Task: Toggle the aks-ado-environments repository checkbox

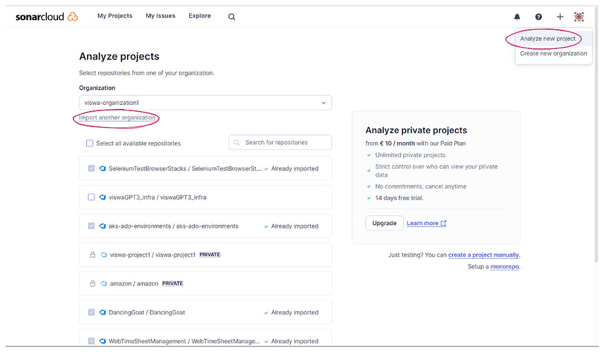Action: [x=91, y=226]
